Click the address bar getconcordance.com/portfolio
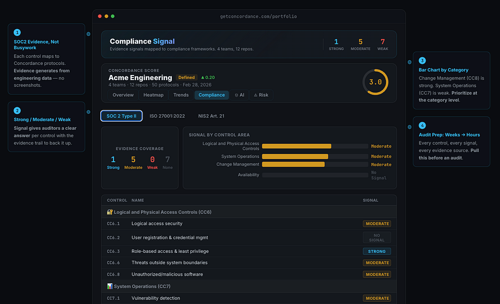Image resolution: width=500 pixels, height=304 pixels. [x=258, y=17]
